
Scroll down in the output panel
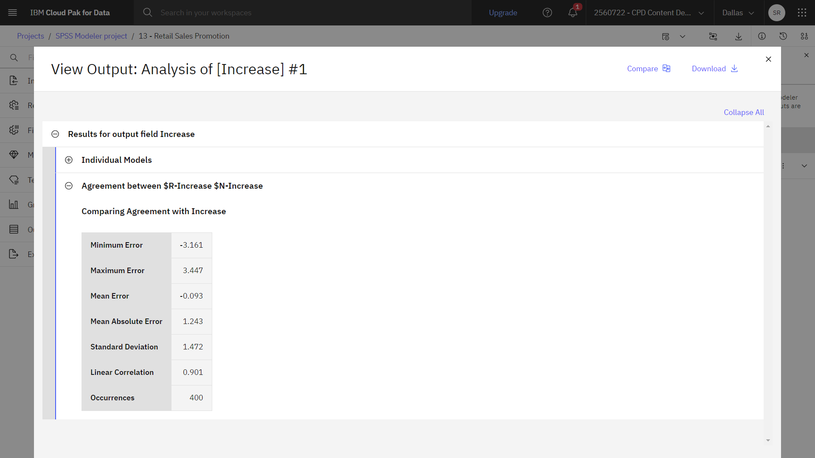point(768,441)
